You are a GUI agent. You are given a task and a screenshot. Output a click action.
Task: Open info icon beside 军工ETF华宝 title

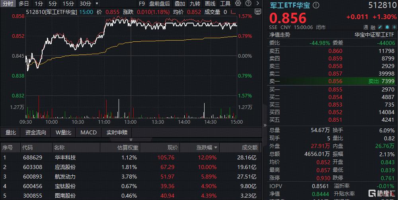(x=316, y=5)
